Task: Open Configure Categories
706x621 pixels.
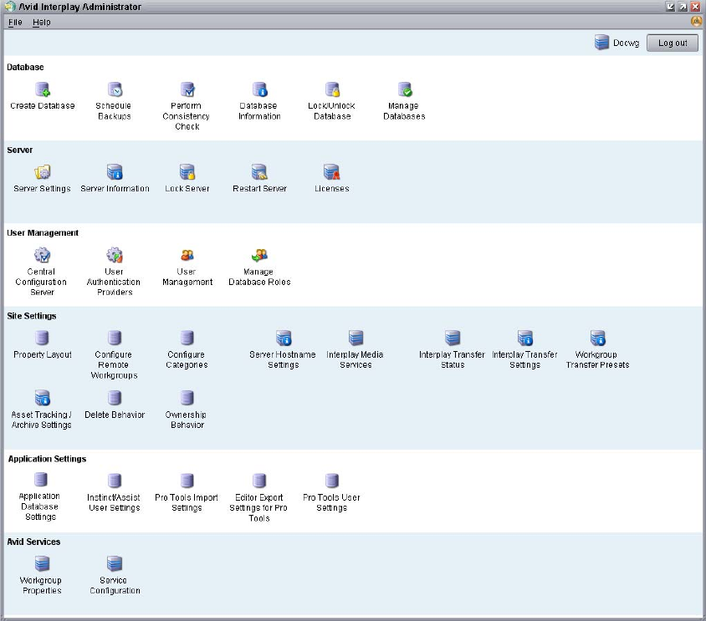Action: [x=187, y=338]
